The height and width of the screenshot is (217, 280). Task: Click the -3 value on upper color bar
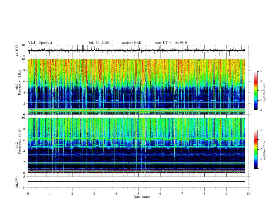(x=261, y=71)
